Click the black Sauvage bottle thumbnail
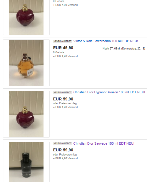This screenshot has width=147, height=182. click(26, 162)
